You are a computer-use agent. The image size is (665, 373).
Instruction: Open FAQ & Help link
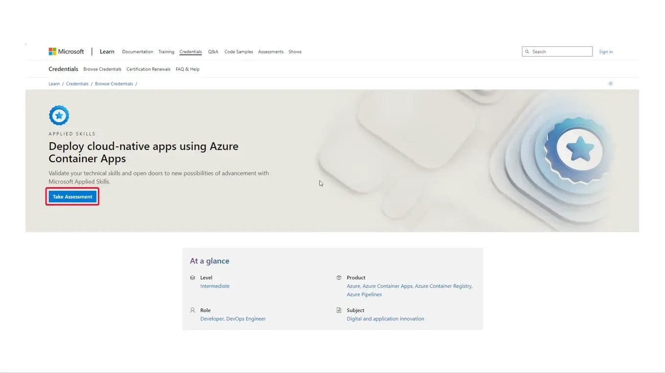(187, 69)
